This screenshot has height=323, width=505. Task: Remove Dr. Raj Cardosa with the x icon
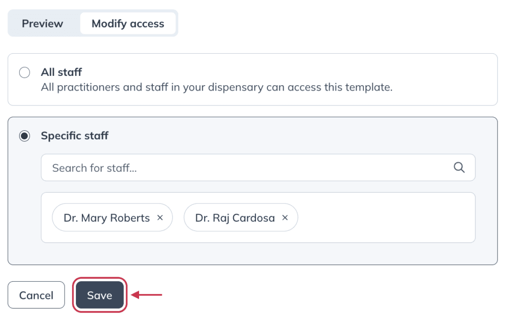pyautogui.click(x=285, y=218)
